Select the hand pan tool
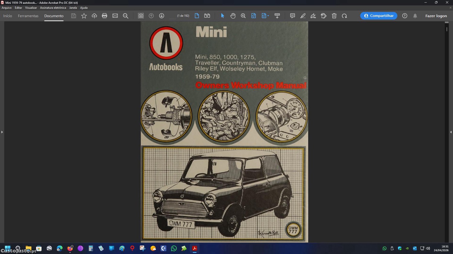453x254 pixels. (233, 16)
